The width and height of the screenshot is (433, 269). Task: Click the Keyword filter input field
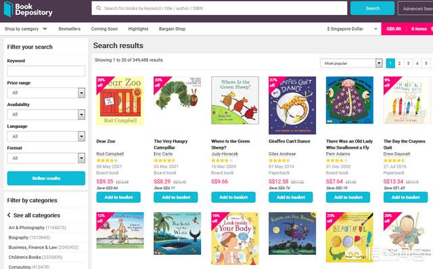(46, 71)
